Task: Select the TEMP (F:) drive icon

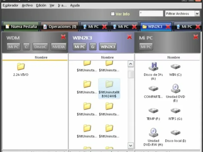Action: tap(154, 111)
